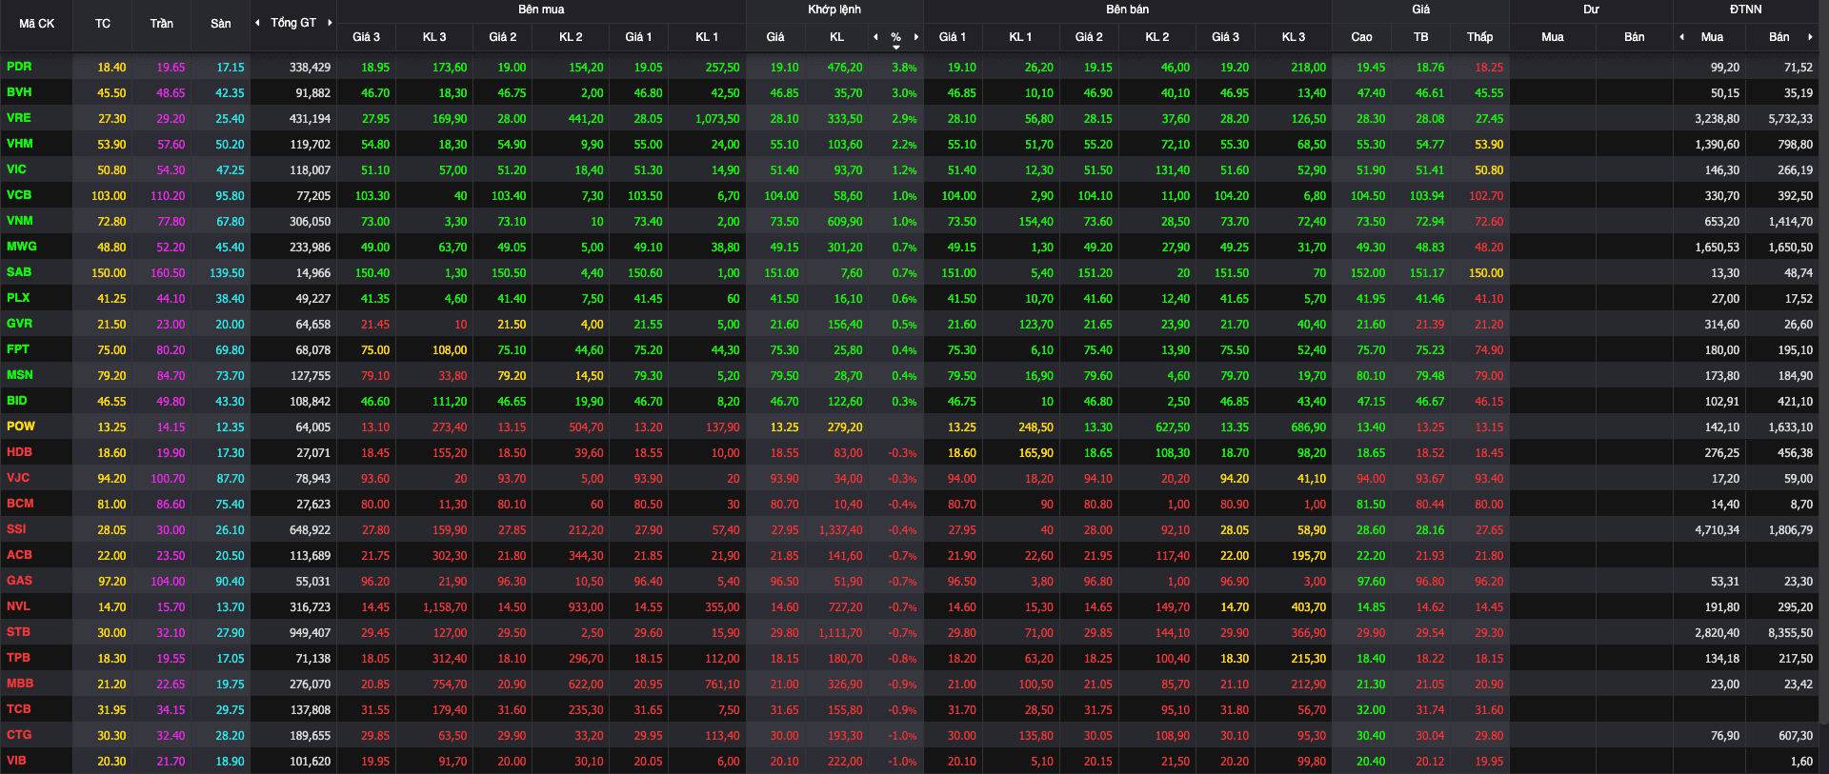The width and height of the screenshot is (1829, 774).
Task: Open the GVR stock symbol
Action: pos(19,324)
